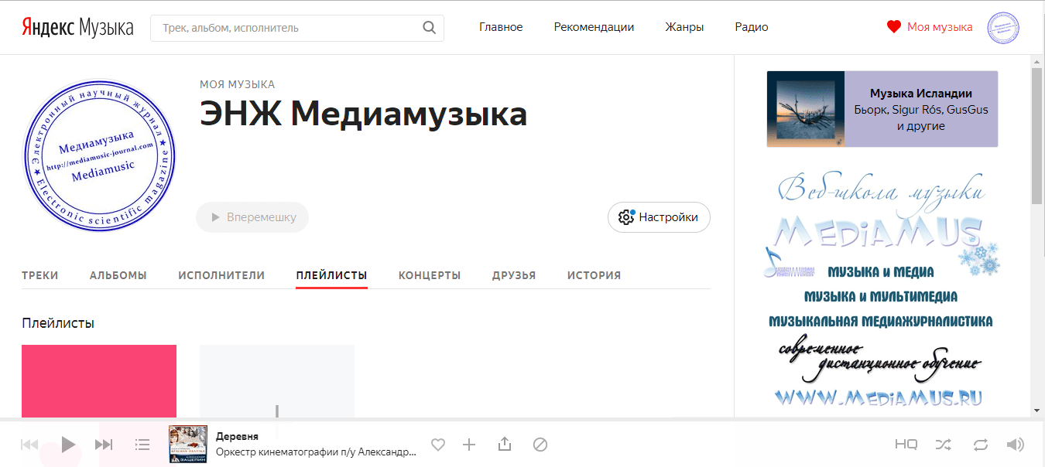Open the play queue list icon
The image size is (1045, 467).
tap(142, 445)
